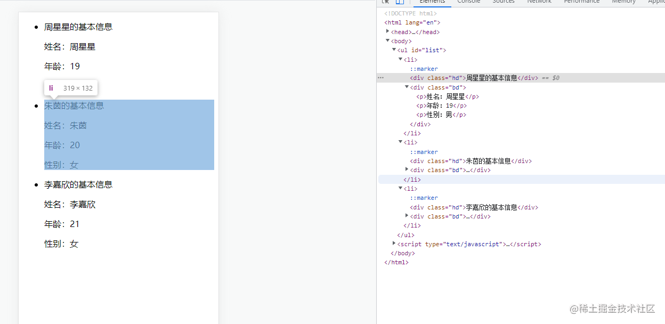Expand the script type="text/javascript" node
The image size is (665, 324).
394,244
